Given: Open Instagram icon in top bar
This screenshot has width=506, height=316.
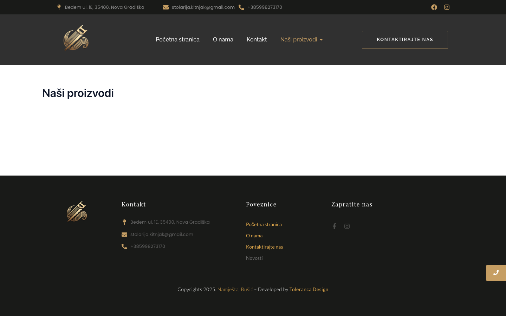Looking at the screenshot, I should tap(447, 7).
